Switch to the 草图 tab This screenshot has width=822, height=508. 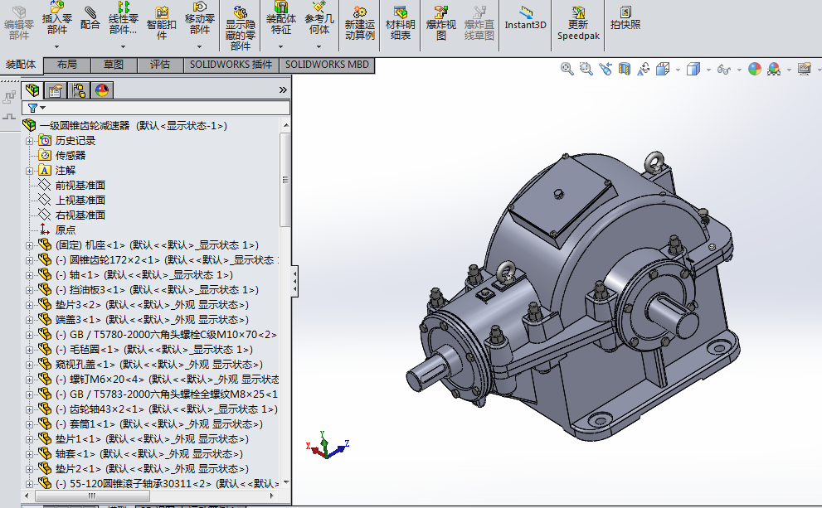[114, 65]
